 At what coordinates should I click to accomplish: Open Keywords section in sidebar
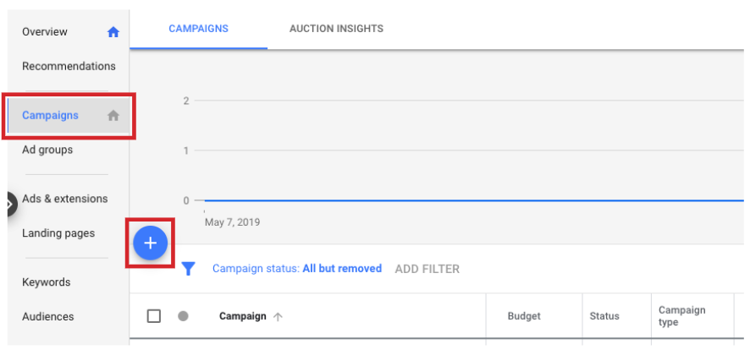(46, 282)
